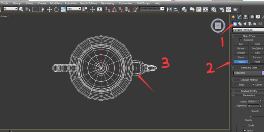Viewport: 264px width, 132px height.
Task: Open the Motion command panel tab
Action: tap(252, 17)
